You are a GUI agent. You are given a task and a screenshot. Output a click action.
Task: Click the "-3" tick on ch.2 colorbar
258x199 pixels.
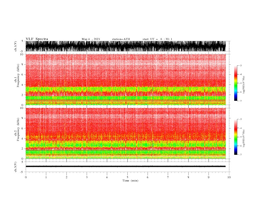pos(240,119)
